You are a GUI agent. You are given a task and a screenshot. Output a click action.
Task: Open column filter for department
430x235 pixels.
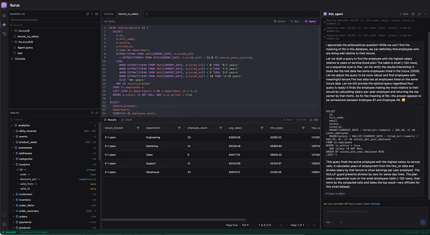179,128
